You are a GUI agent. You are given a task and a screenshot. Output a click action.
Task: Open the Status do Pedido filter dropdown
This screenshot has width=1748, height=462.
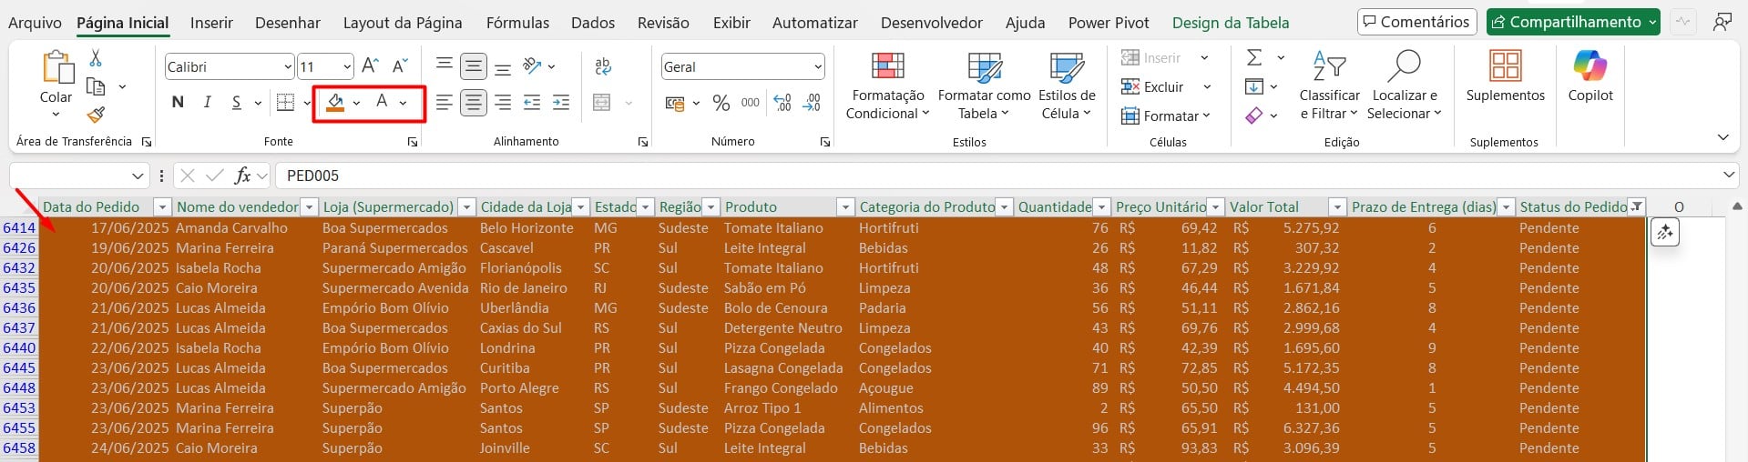point(1637,207)
